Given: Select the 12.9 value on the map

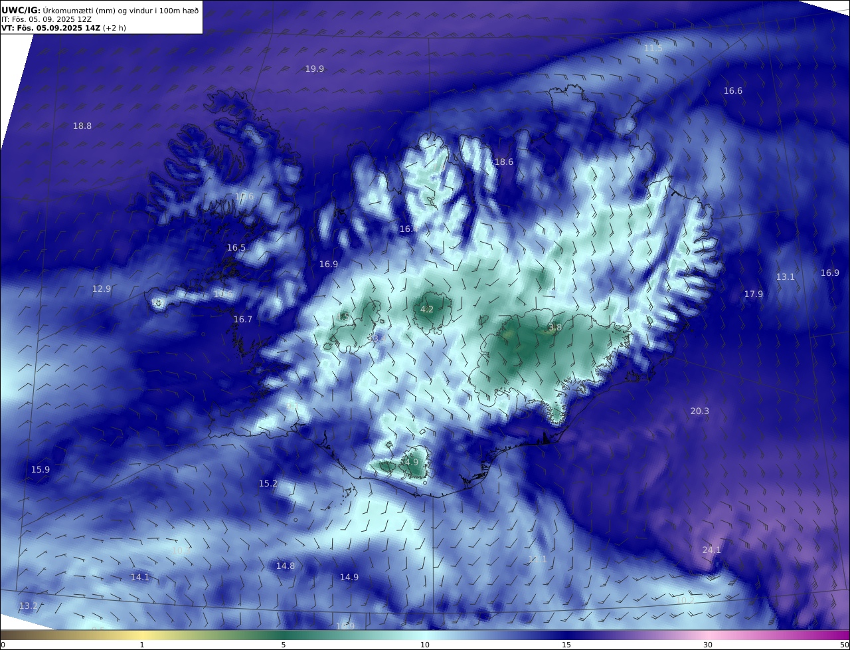Looking at the screenshot, I should [x=102, y=288].
